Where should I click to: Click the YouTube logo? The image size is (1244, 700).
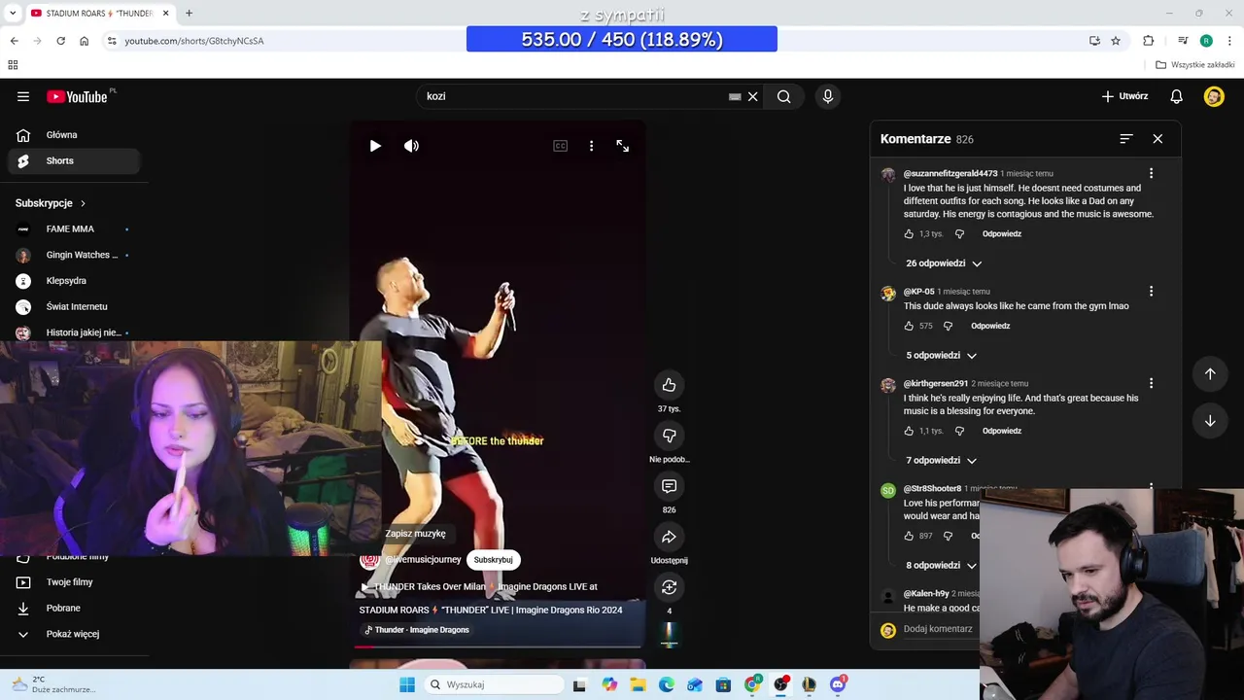coord(77,96)
